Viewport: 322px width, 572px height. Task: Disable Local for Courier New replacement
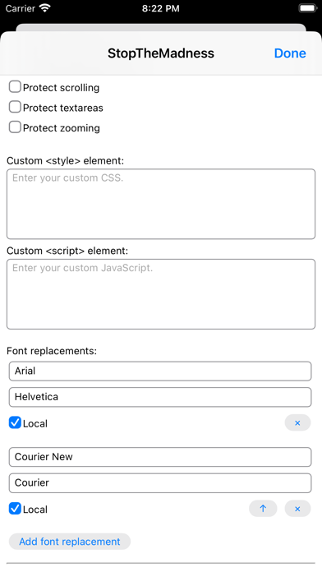[15, 509]
